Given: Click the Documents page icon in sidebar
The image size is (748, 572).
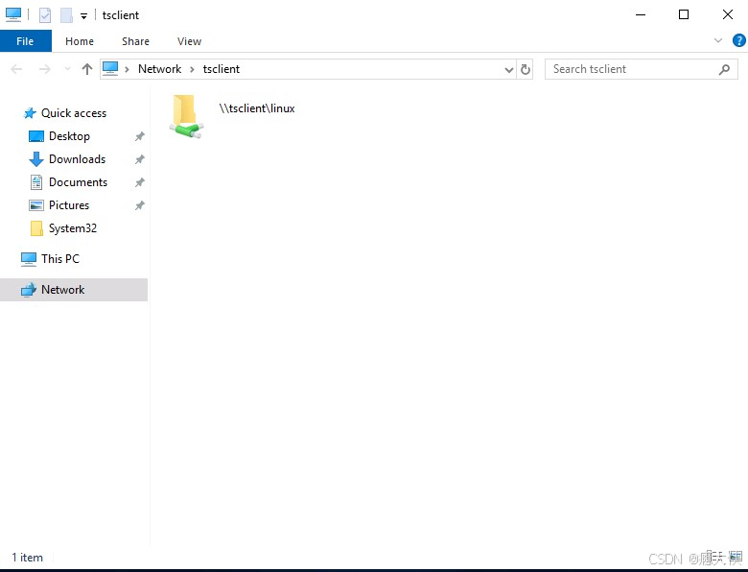Looking at the screenshot, I should coord(36,182).
